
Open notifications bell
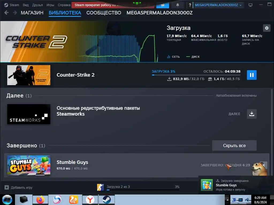point(178,5)
